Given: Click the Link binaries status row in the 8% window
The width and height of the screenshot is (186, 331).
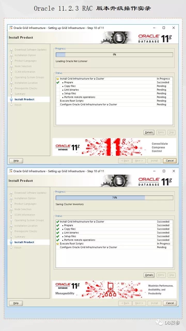Looking at the screenshot, I should click(114, 90).
